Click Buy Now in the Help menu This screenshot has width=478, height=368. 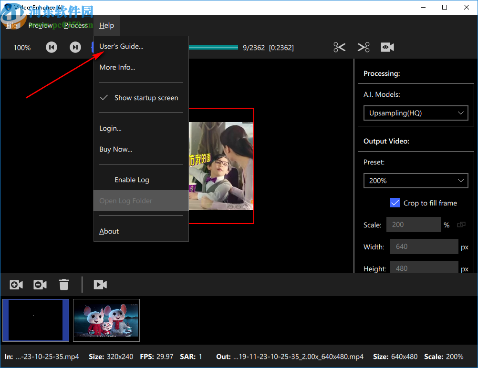(115, 149)
